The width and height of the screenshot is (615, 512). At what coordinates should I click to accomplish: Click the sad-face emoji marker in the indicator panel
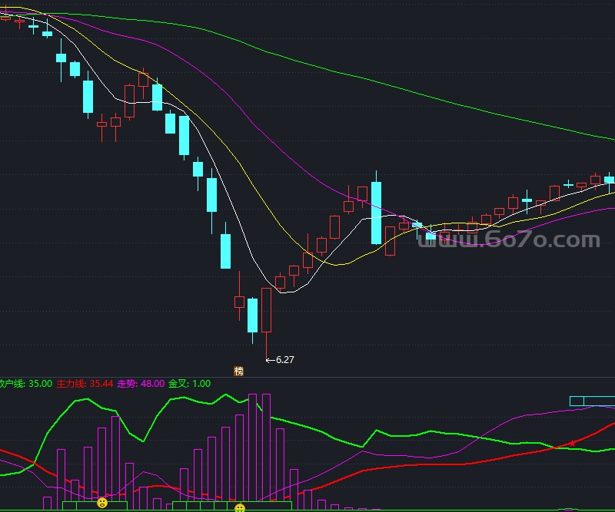coord(102,503)
